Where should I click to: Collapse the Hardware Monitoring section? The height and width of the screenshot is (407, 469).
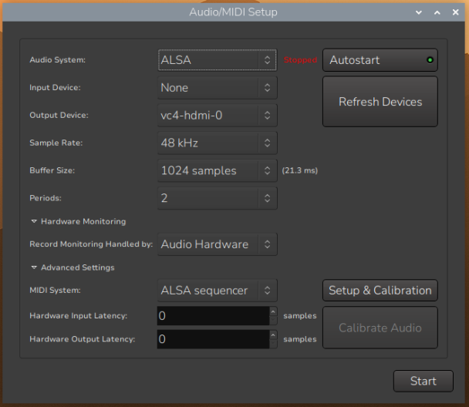[35, 221]
